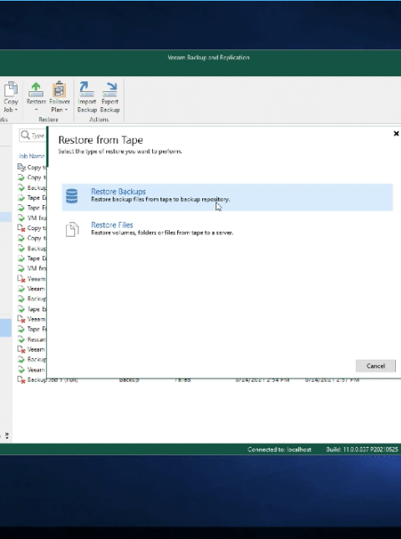
Task: Open Failover Plan in the ribbon
Action: click(59, 97)
